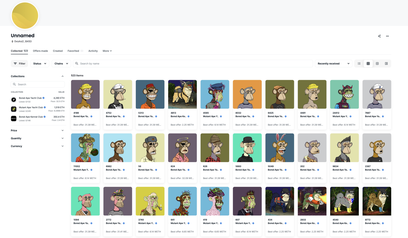Click the Bored Ape Kennel Club collection icon
This screenshot has height=238, width=408.
click(14, 119)
